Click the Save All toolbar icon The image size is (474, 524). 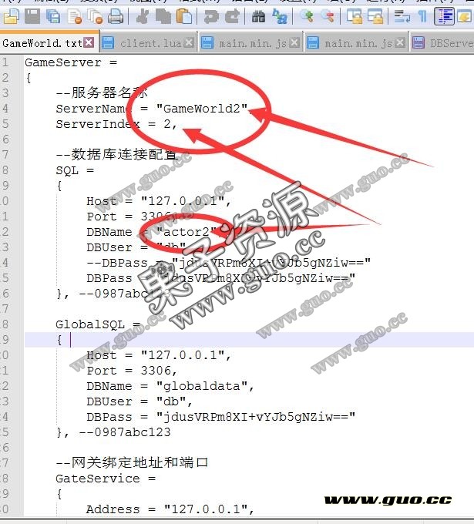coord(53,15)
